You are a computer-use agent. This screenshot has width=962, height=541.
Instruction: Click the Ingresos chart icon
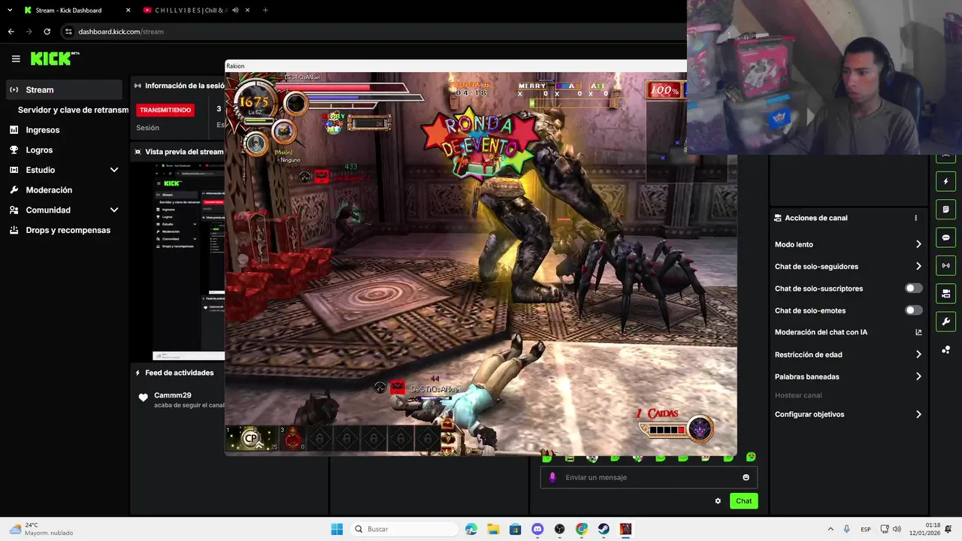pos(14,130)
